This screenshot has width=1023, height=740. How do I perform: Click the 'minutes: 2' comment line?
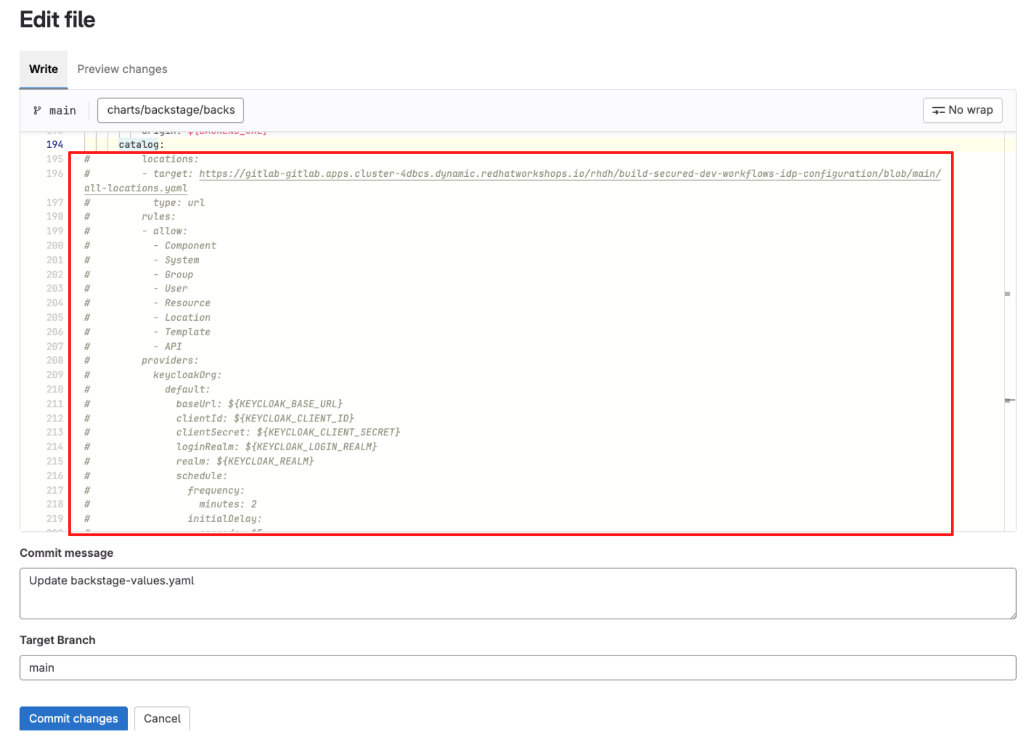[227, 504]
